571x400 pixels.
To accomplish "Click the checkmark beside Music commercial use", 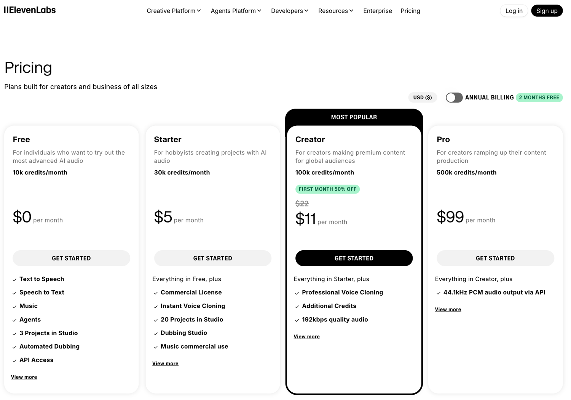I will [x=156, y=347].
